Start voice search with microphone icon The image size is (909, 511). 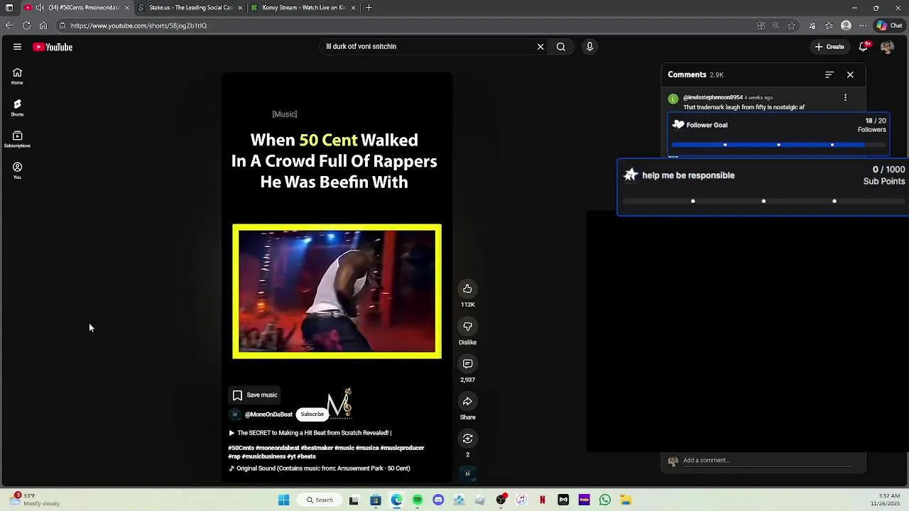pos(589,47)
